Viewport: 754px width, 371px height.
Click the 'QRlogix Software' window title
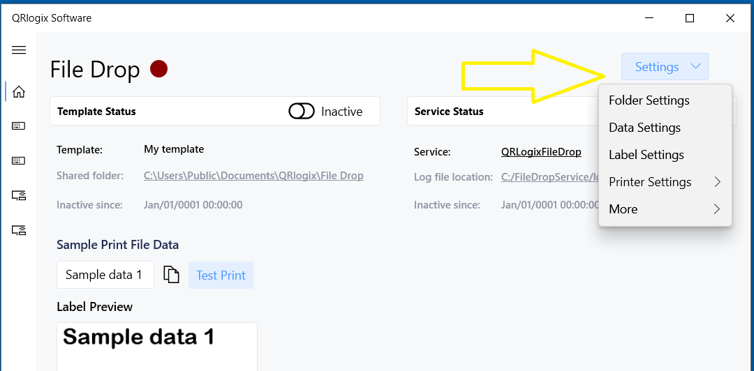(x=52, y=18)
